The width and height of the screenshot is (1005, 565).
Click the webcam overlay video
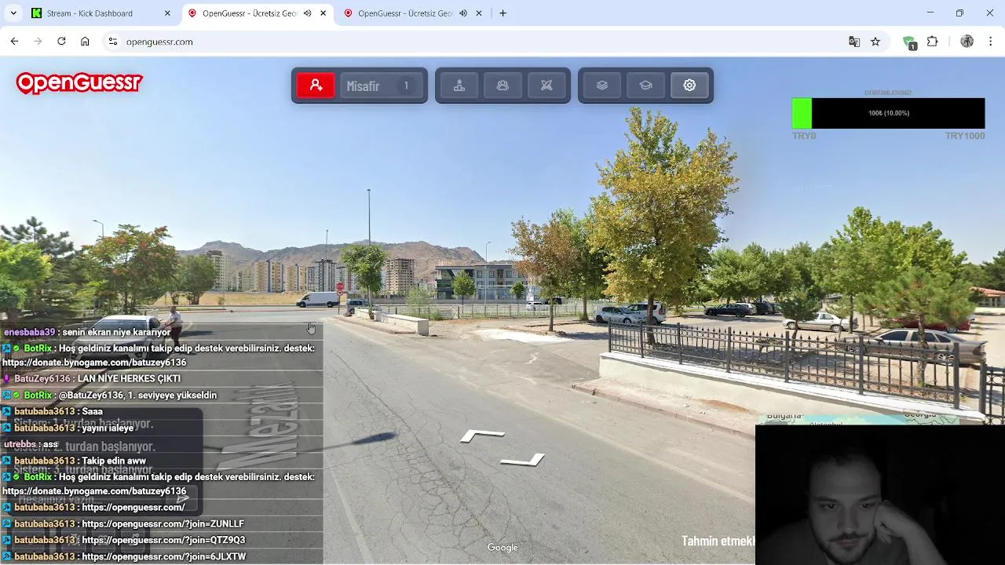point(879,495)
